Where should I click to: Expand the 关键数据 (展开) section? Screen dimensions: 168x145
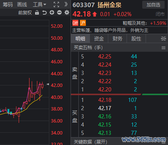(x=90, y=142)
